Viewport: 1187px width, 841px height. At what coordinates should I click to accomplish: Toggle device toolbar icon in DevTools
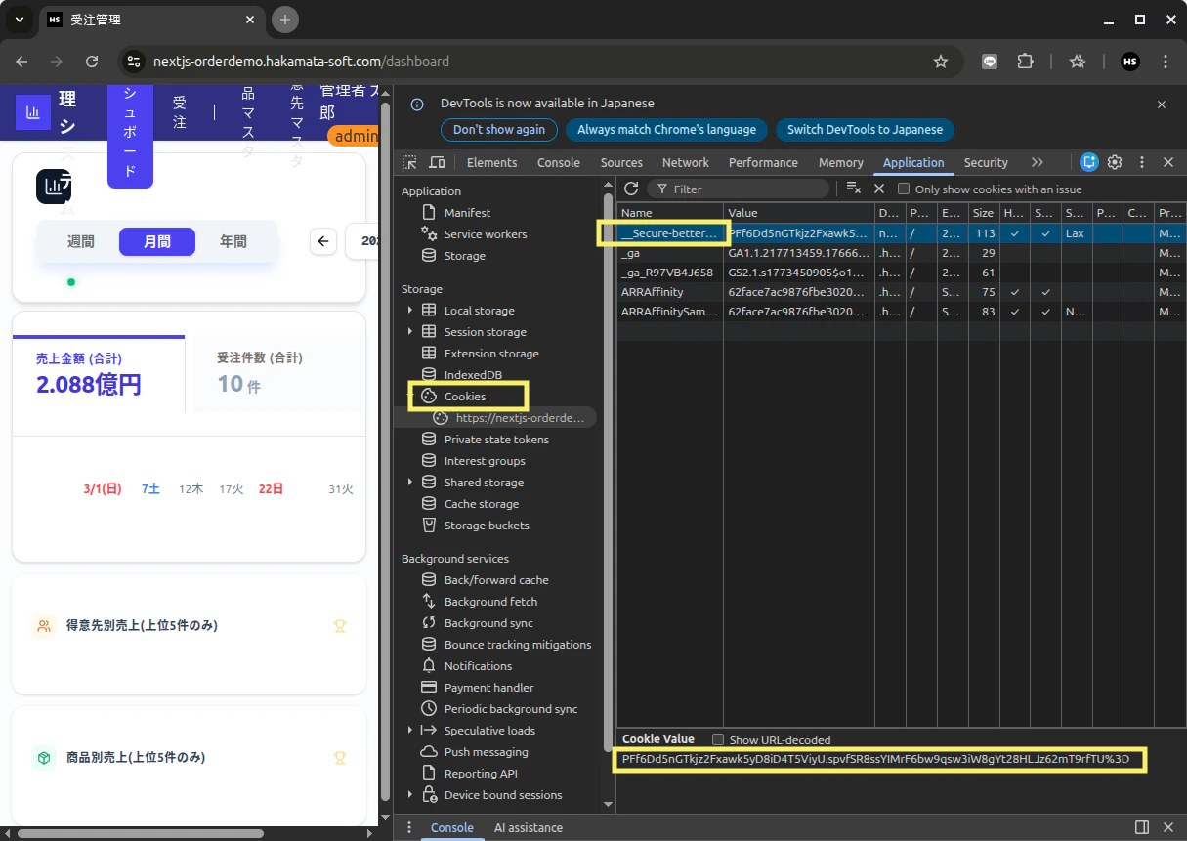[x=438, y=162]
